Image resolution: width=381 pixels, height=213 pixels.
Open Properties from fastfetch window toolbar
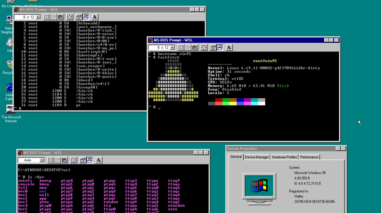pos(213,47)
